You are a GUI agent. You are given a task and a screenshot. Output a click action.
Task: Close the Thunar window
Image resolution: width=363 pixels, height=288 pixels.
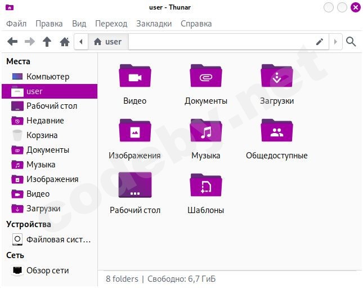(356, 7)
